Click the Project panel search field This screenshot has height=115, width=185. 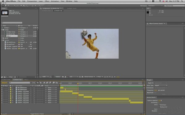click(12, 23)
